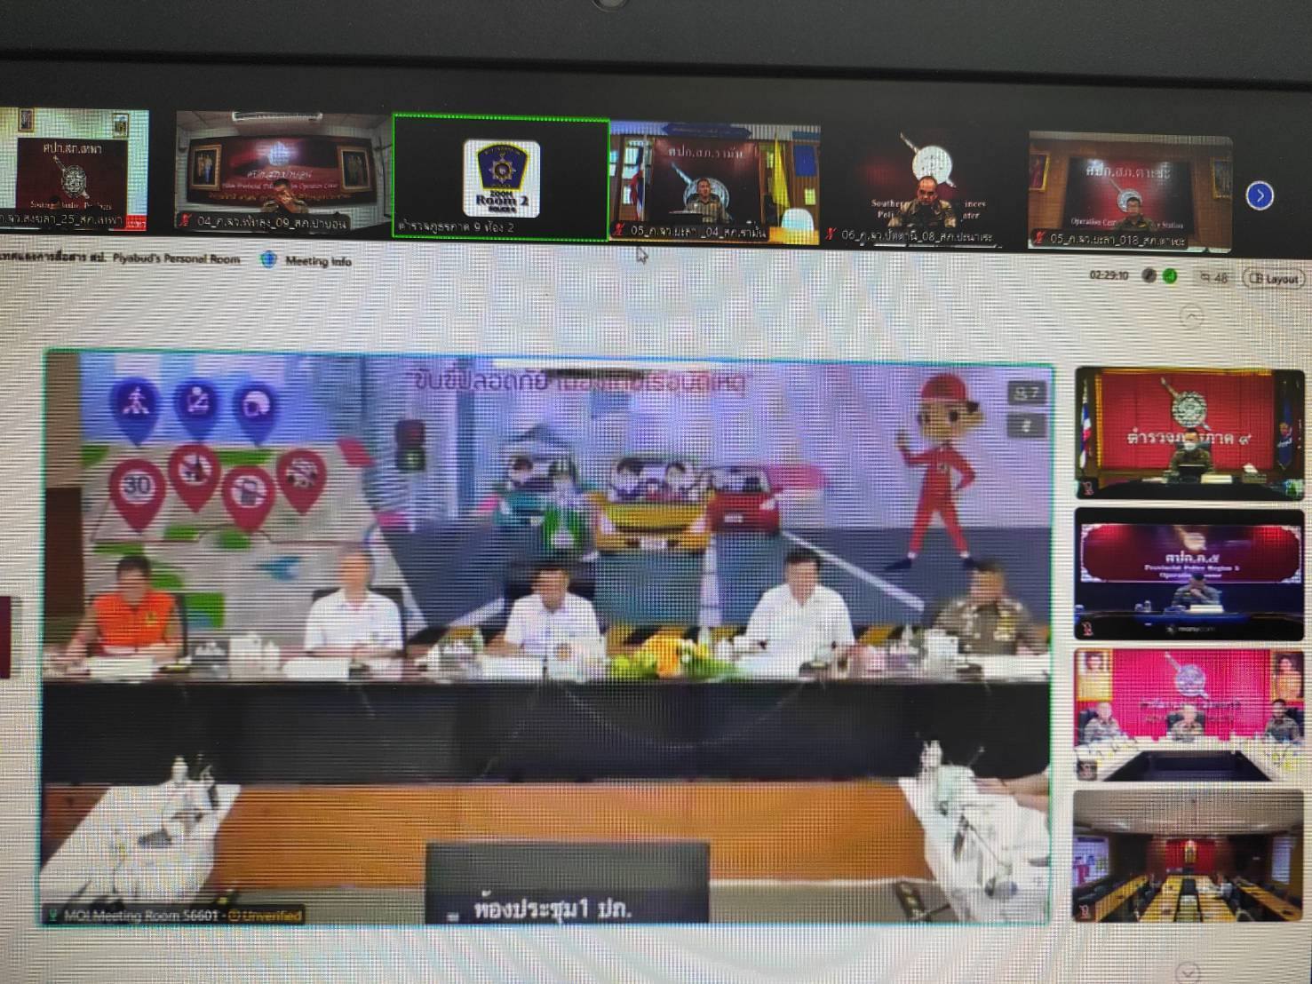This screenshot has height=984, width=1312.
Task: Select the conference room bottom side thumbnail
Action: click(1188, 855)
